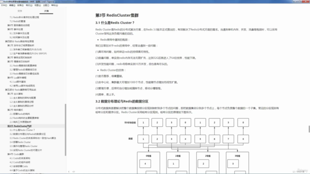
Task: Open the 编辑(E) menu
Action: [x=12, y=5]
